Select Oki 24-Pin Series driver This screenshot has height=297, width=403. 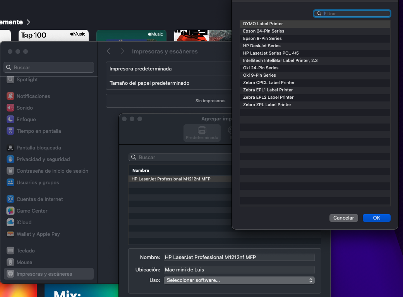[315, 68]
